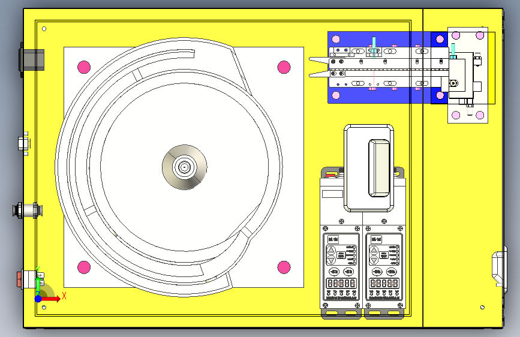Click the down arrow button on the left controller
The height and width of the screenshot is (337, 520).
[331, 260]
